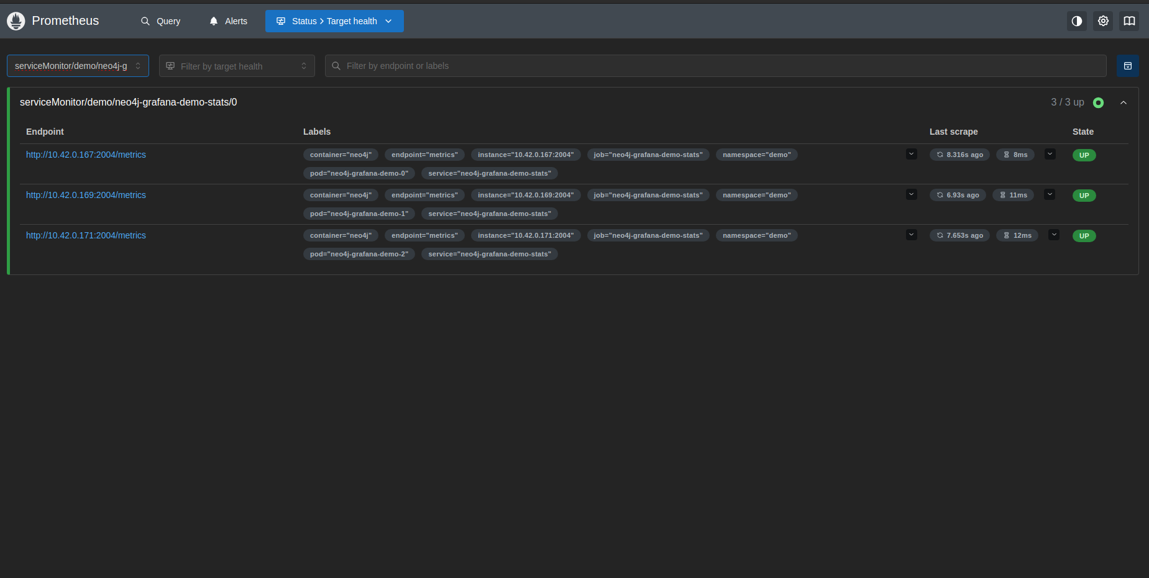Click the "6.93s ago" last scrape badge
The height and width of the screenshot is (578, 1149).
point(958,195)
